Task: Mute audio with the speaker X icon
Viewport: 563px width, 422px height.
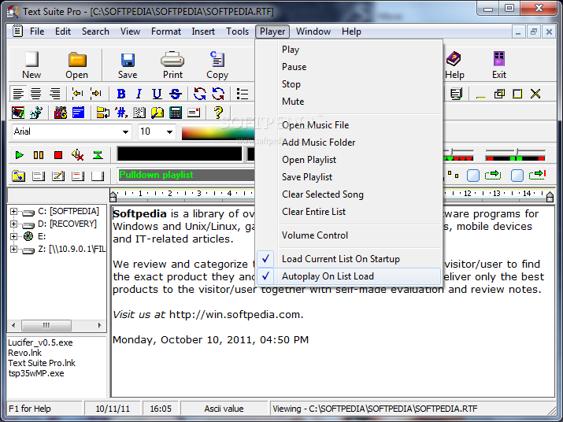Action: click(77, 155)
